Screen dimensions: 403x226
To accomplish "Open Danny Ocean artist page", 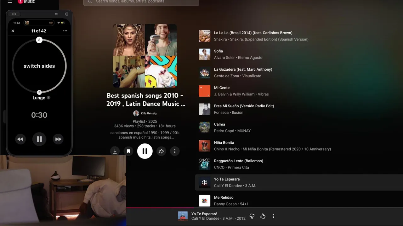I will pyautogui.click(x=225, y=204).
